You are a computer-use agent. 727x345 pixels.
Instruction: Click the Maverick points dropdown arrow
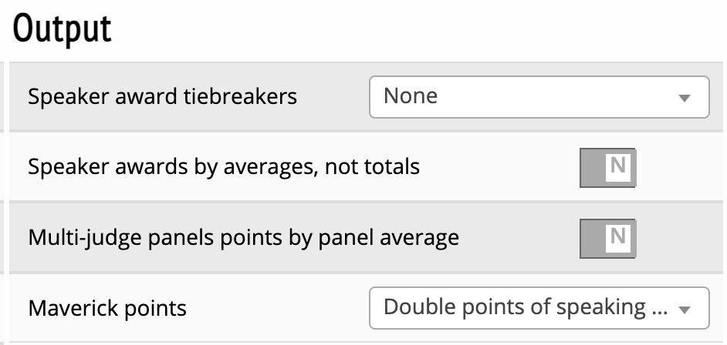(x=683, y=310)
